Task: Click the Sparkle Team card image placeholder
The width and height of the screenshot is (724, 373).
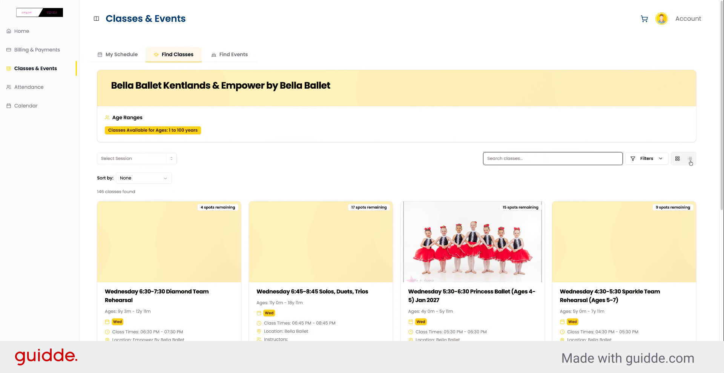Action: [x=624, y=242]
